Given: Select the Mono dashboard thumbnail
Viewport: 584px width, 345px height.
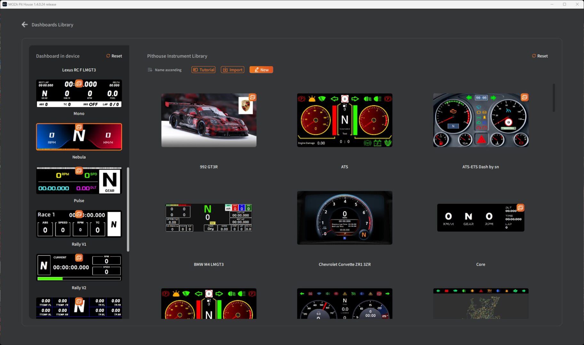Looking at the screenshot, I should [79, 93].
